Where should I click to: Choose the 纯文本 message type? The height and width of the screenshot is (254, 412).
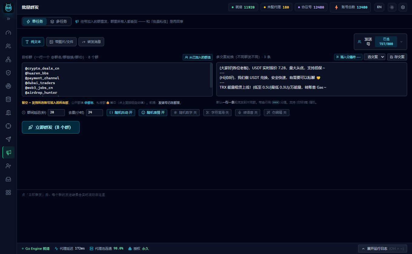tap(33, 42)
